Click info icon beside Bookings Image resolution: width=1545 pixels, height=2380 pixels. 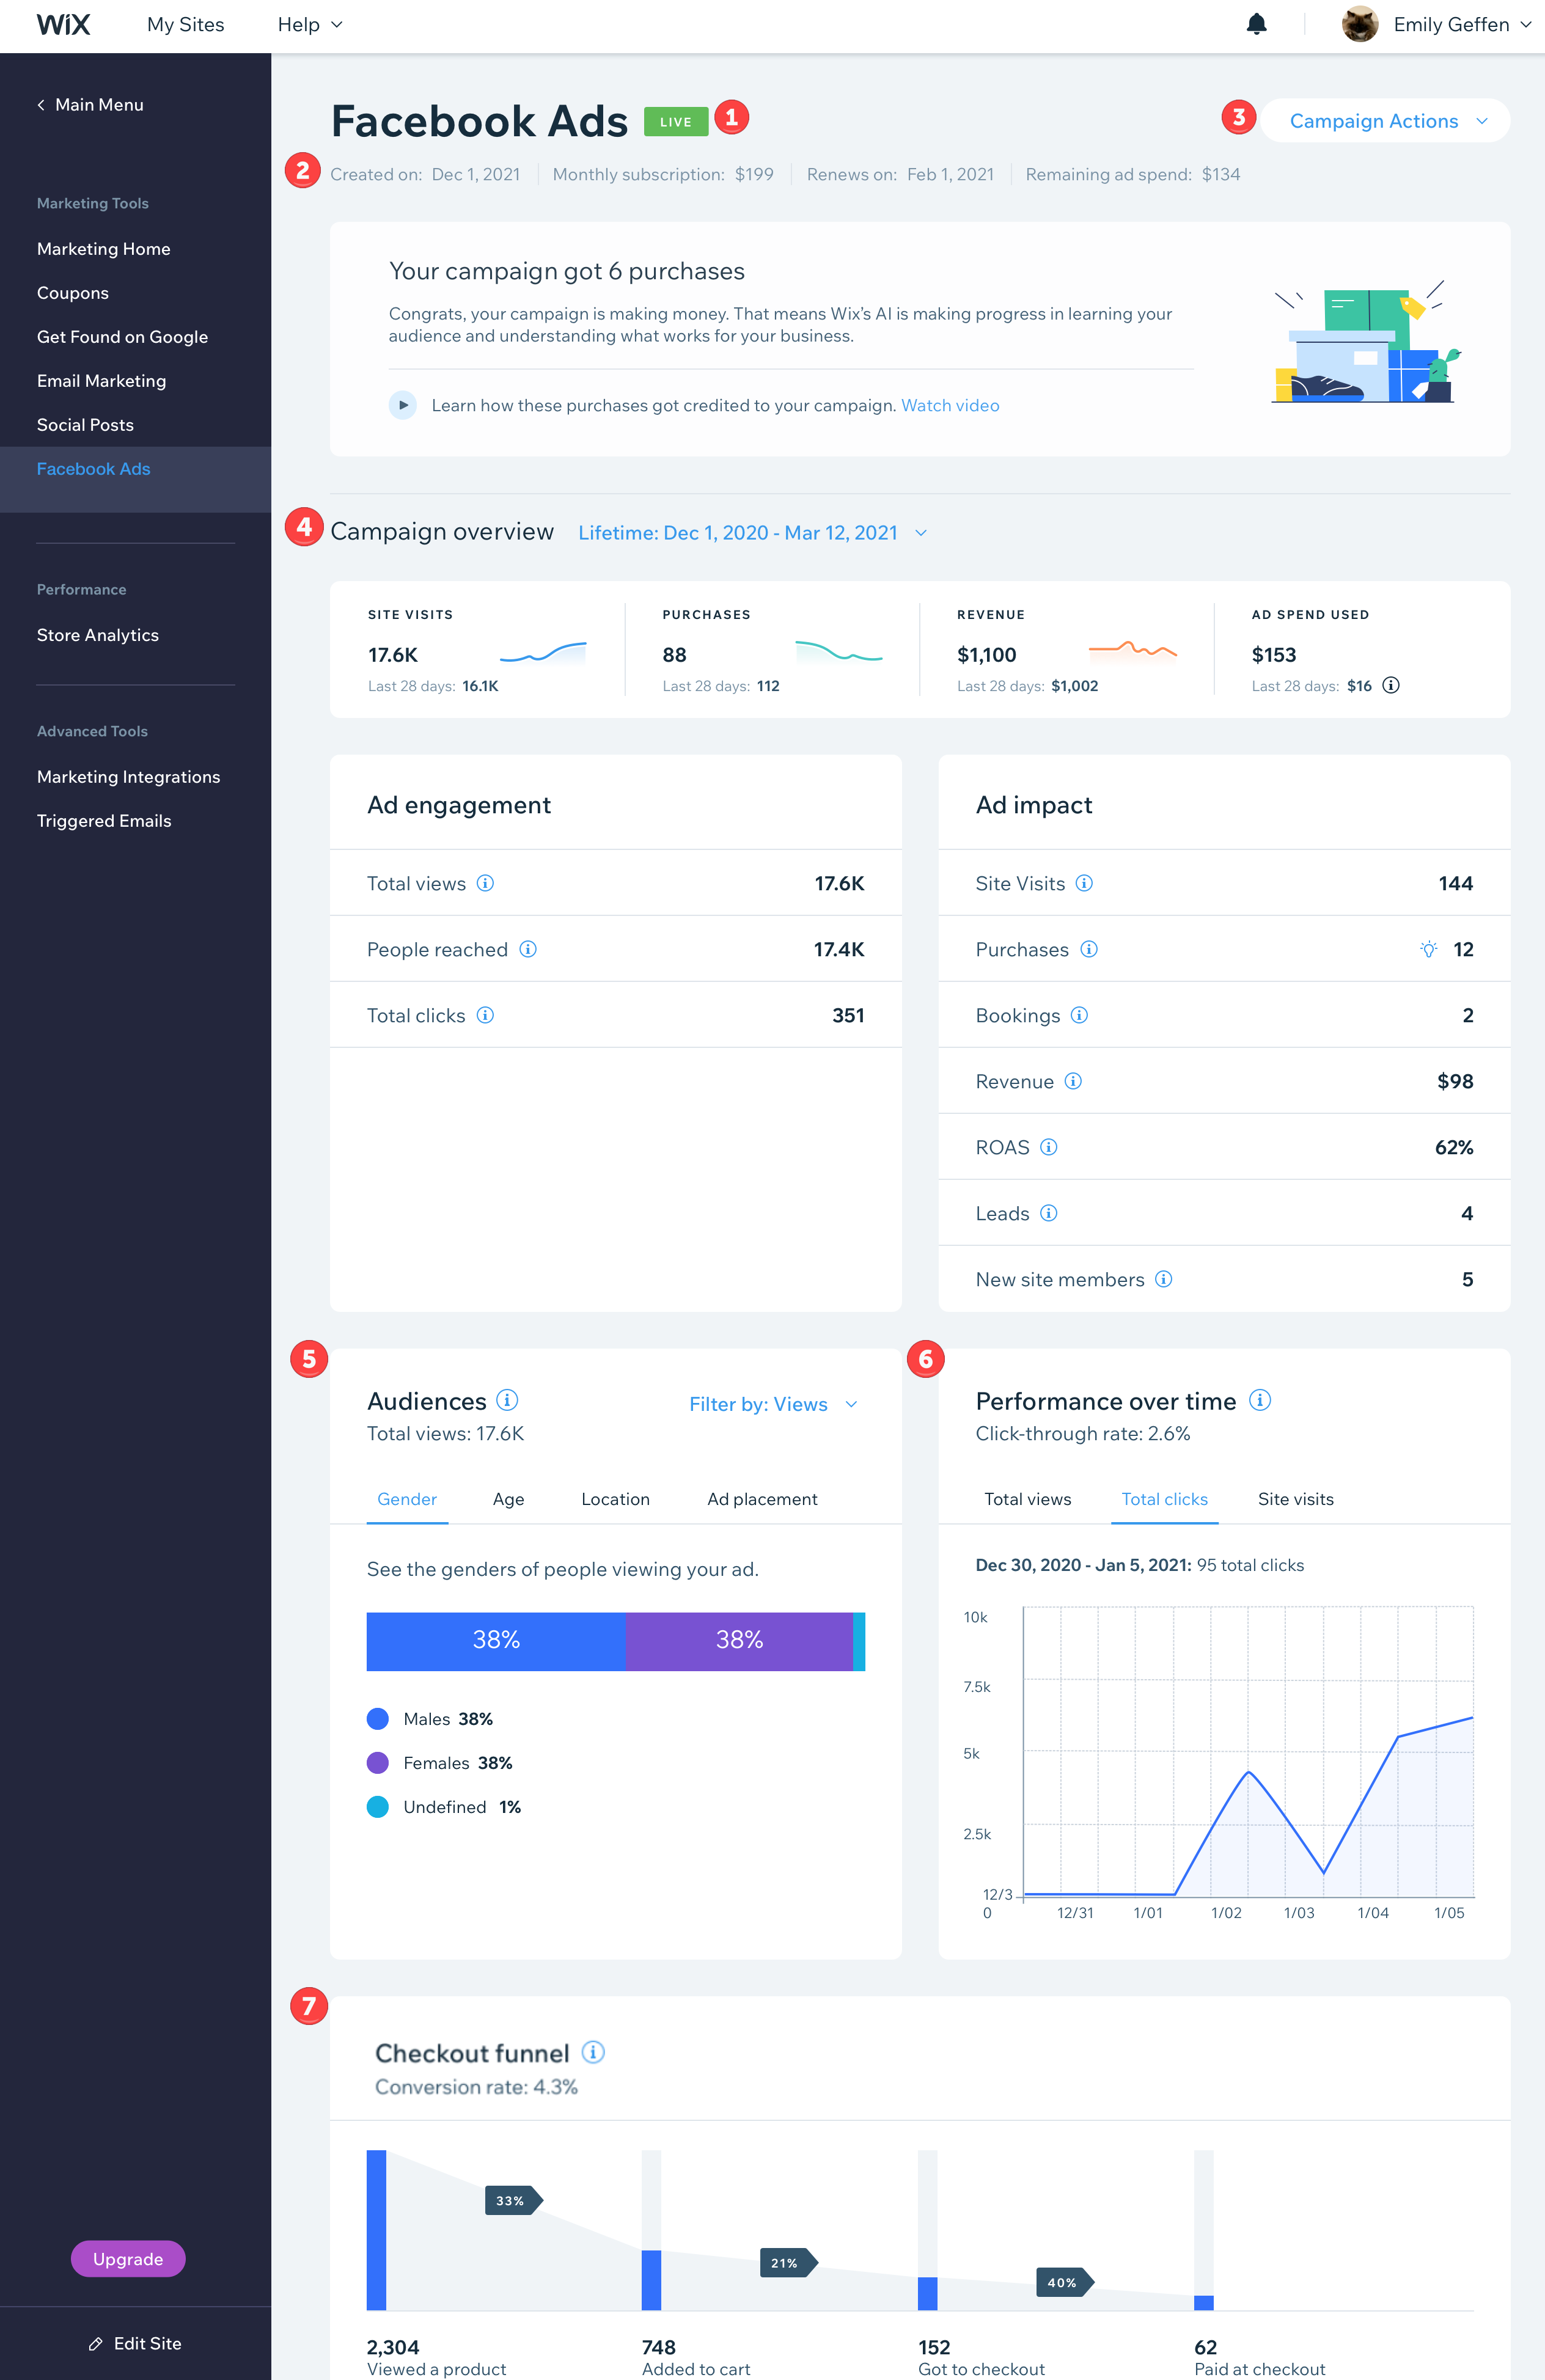(1079, 1015)
